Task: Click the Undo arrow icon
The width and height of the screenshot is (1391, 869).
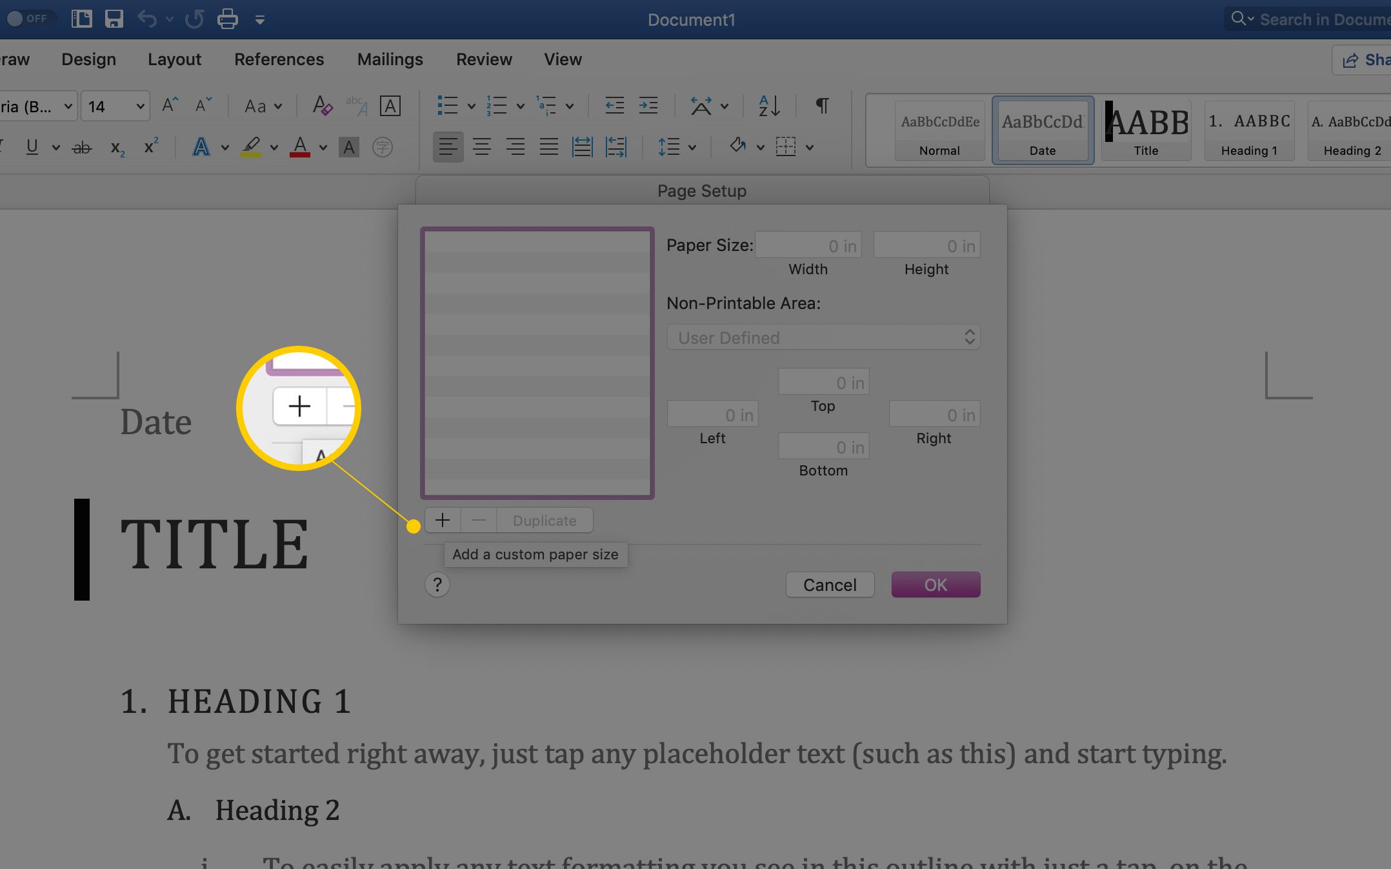Action: point(147,19)
